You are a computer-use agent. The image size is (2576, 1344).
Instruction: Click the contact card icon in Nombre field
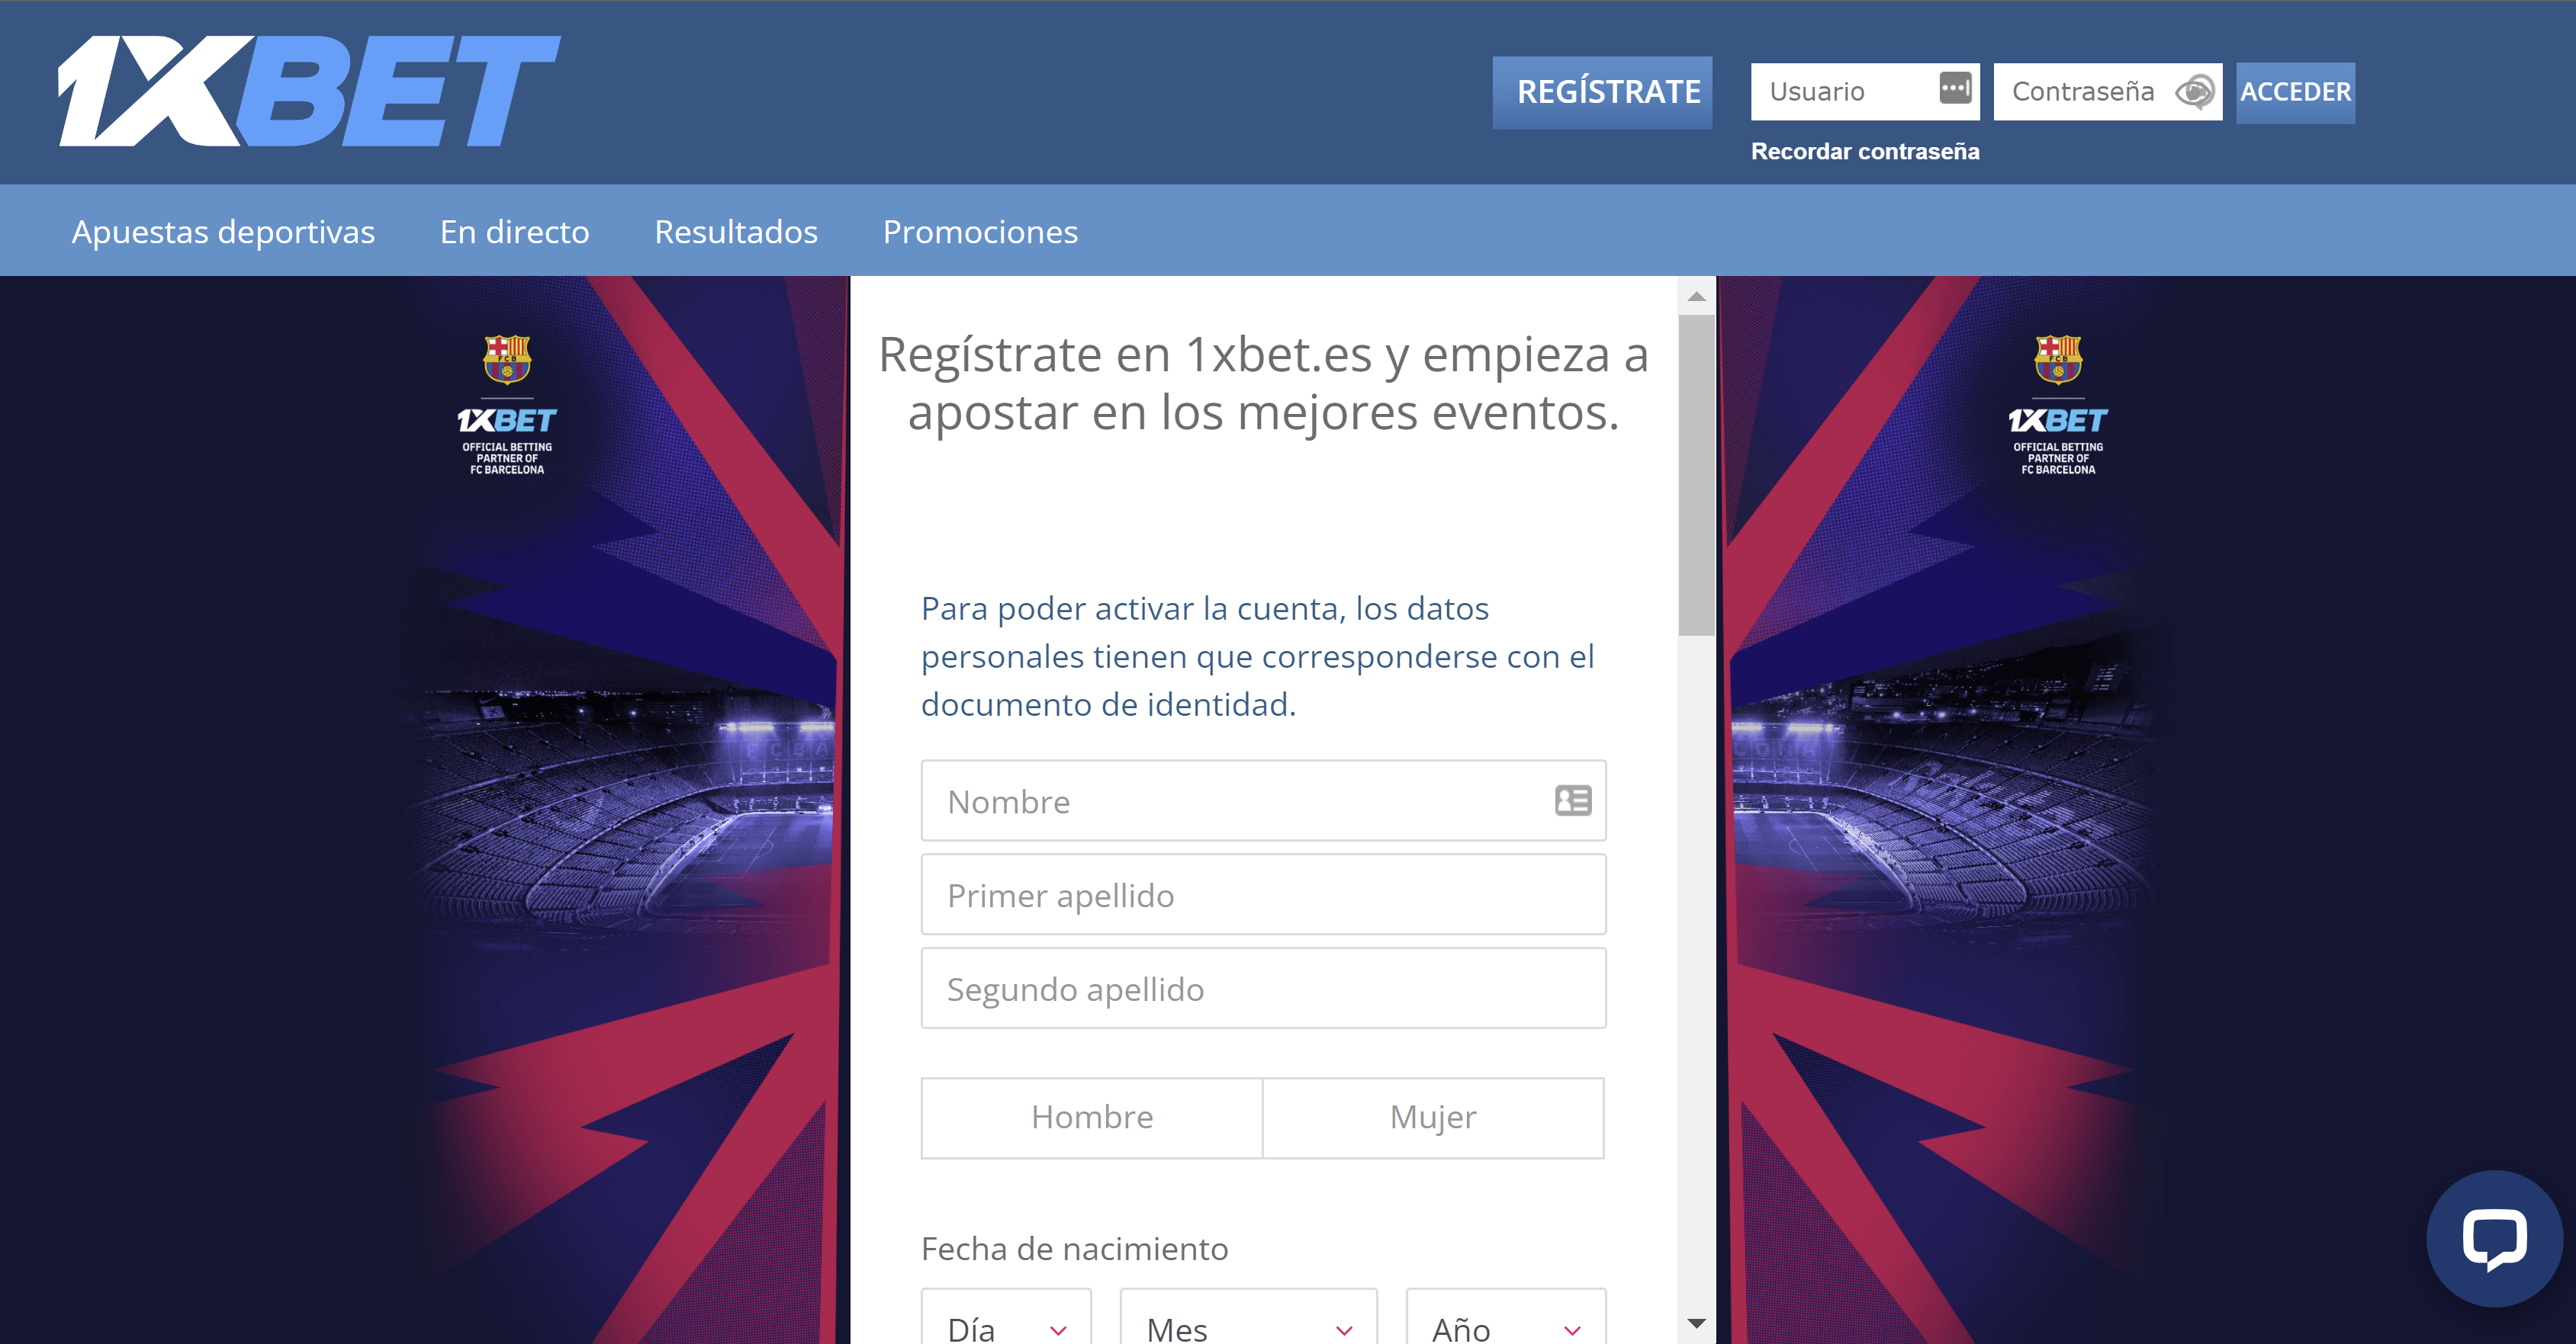[x=1573, y=800]
